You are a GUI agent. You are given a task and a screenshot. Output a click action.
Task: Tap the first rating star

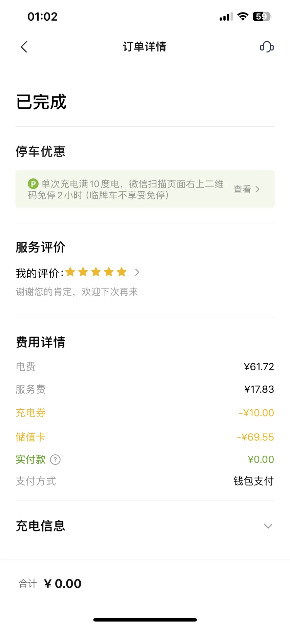click(70, 272)
